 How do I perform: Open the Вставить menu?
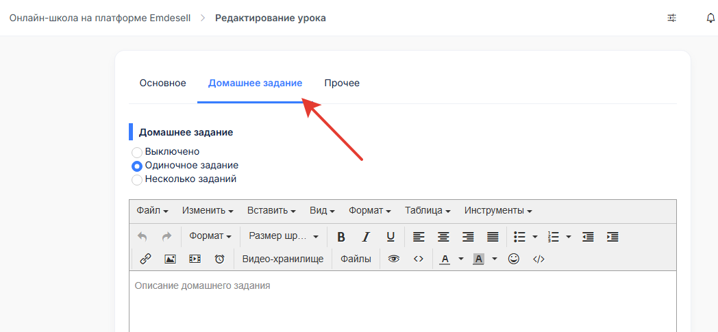click(271, 211)
